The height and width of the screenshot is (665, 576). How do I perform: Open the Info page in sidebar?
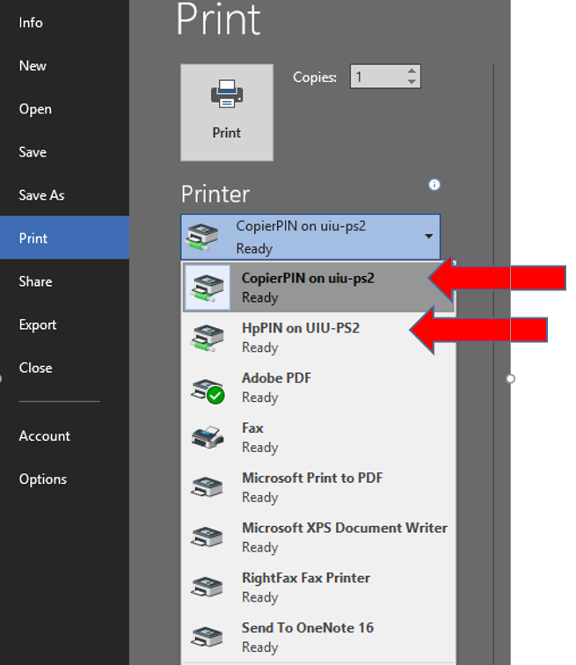[31, 23]
